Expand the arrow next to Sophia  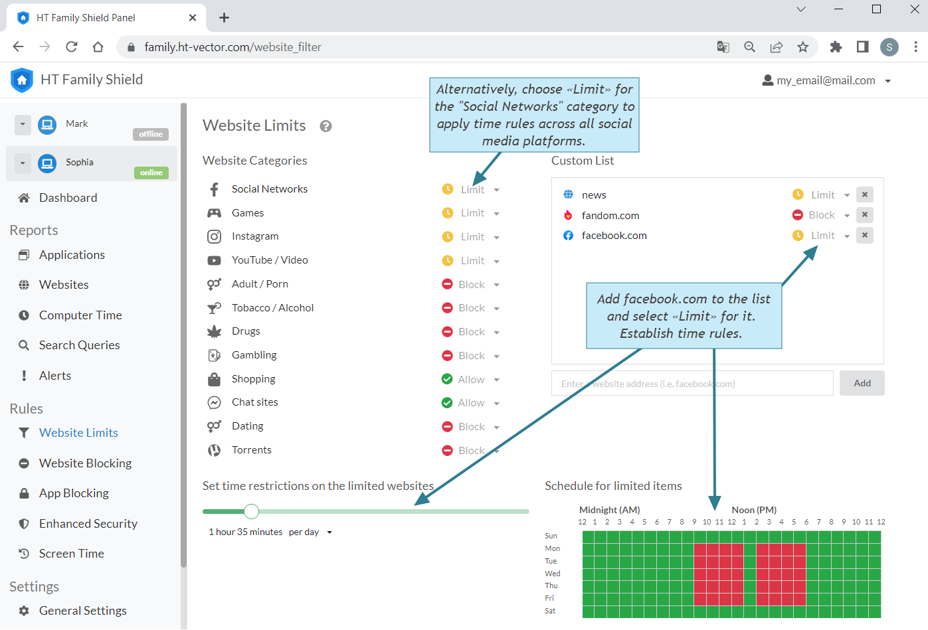click(x=23, y=163)
